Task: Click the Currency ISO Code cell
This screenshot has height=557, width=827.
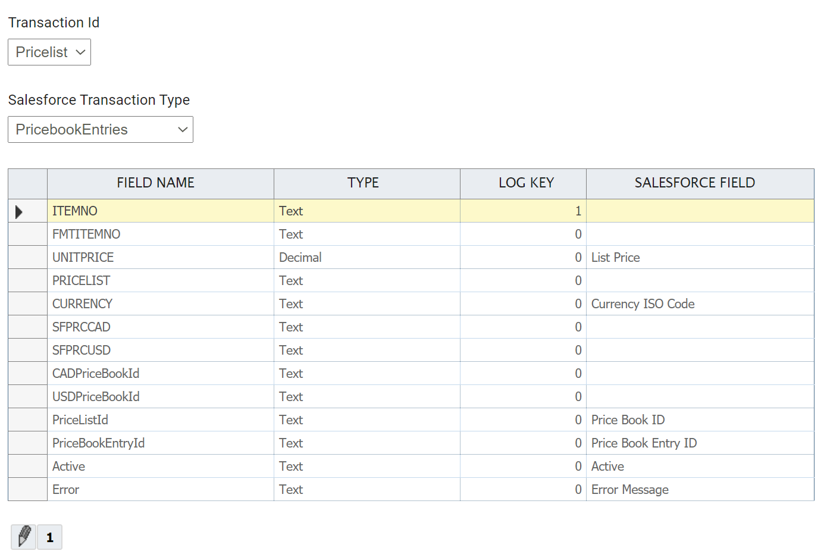Action: pos(699,304)
